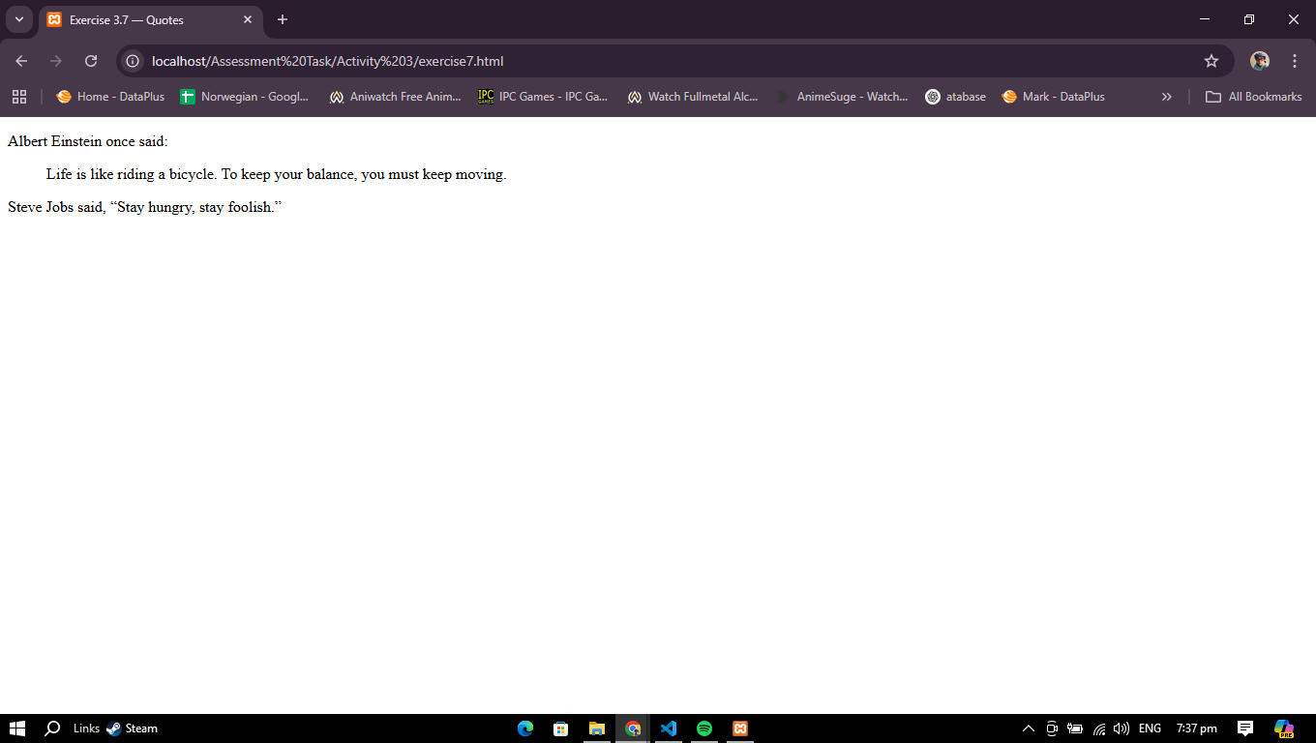This screenshot has width=1316, height=743.
Task: Open the tab search dropdown arrow
Action: (x=18, y=19)
